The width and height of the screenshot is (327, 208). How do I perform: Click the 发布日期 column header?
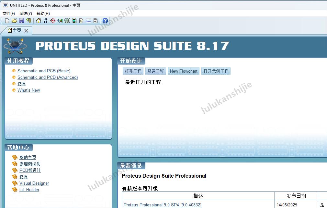[296, 196]
